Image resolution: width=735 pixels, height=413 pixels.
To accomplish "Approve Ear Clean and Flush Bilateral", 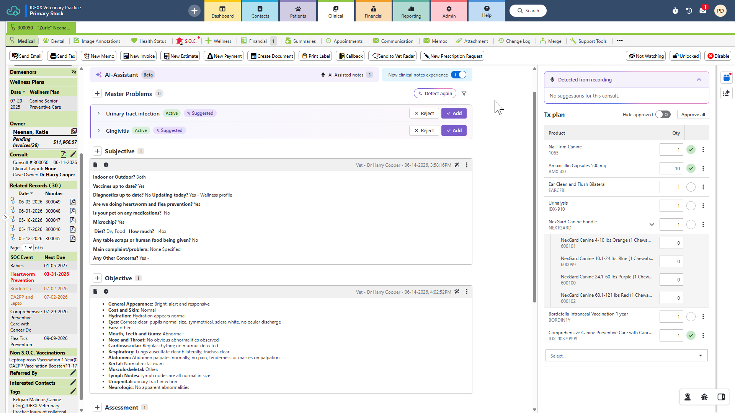I will 691,187.
